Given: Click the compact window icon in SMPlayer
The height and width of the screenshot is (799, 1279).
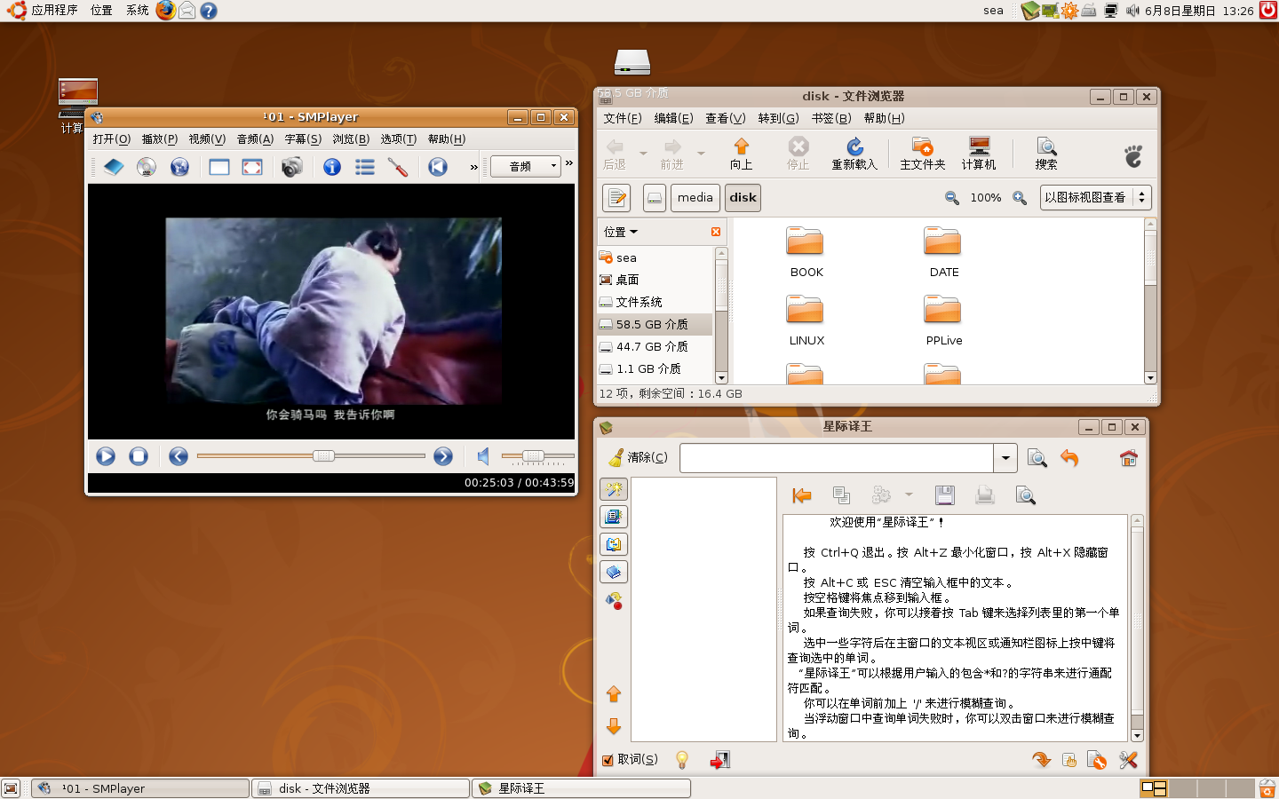Looking at the screenshot, I should [x=219, y=167].
